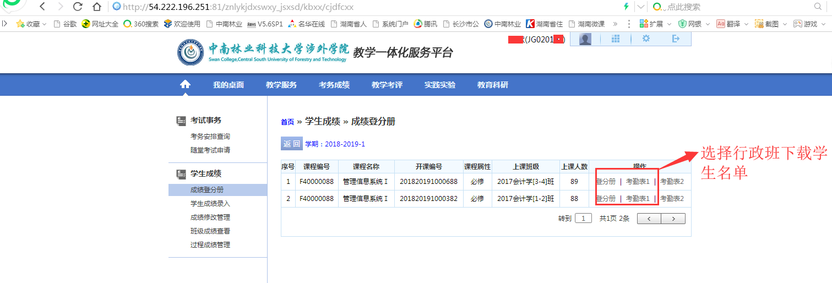Open the 我的桌面 menu
The height and width of the screenshot is (283, 832).
(x=229, y=85)
